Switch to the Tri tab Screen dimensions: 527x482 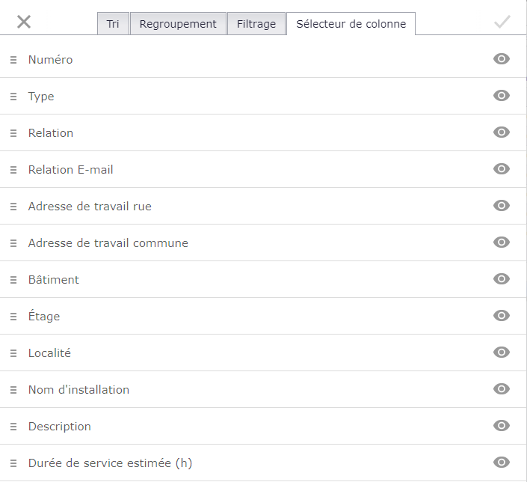[x=113, y=24]
